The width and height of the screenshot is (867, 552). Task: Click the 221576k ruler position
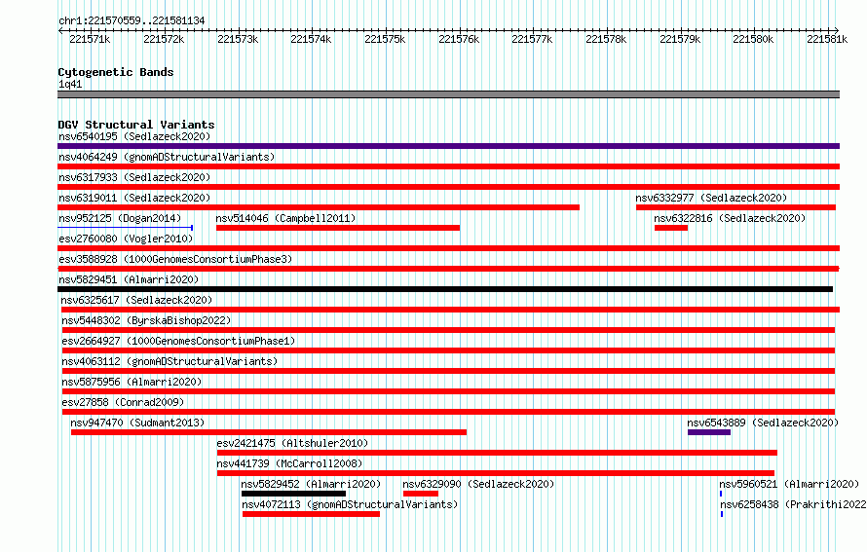point(459,39)
